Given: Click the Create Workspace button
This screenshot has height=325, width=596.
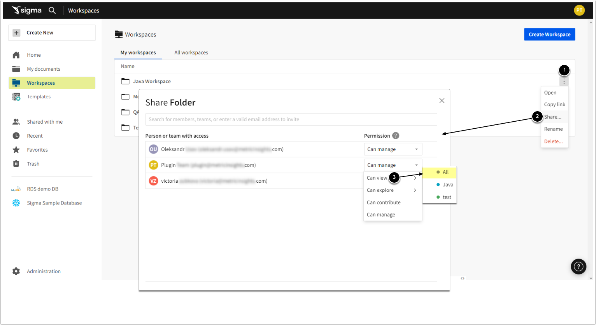Looking at the screenshot, I should (549, 34).
